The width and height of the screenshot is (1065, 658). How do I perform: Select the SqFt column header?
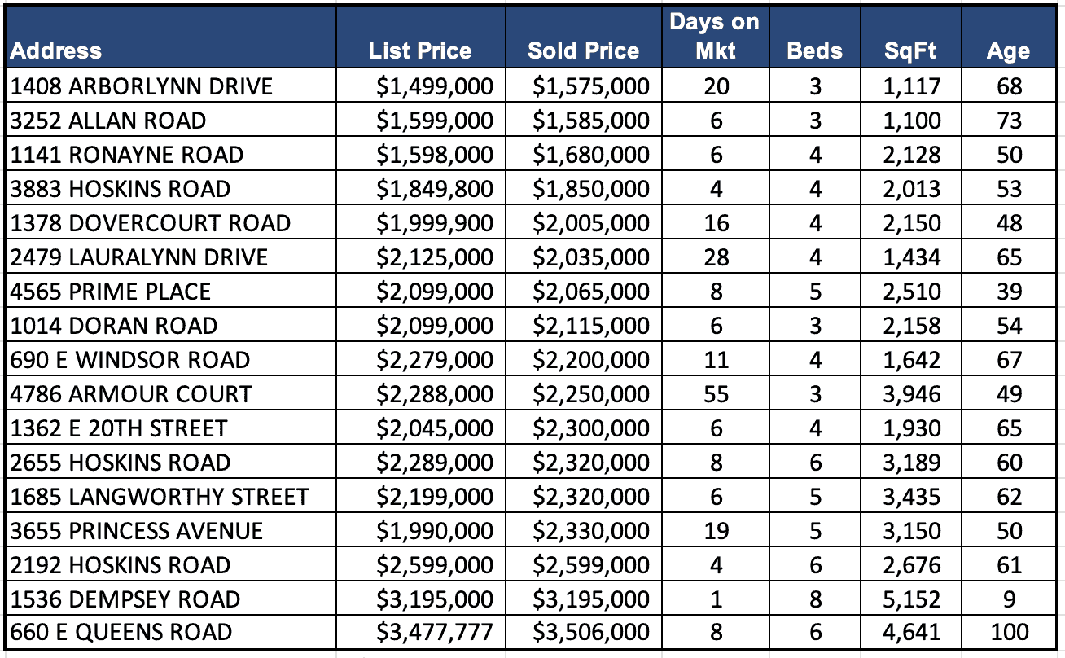click(909, 50)
